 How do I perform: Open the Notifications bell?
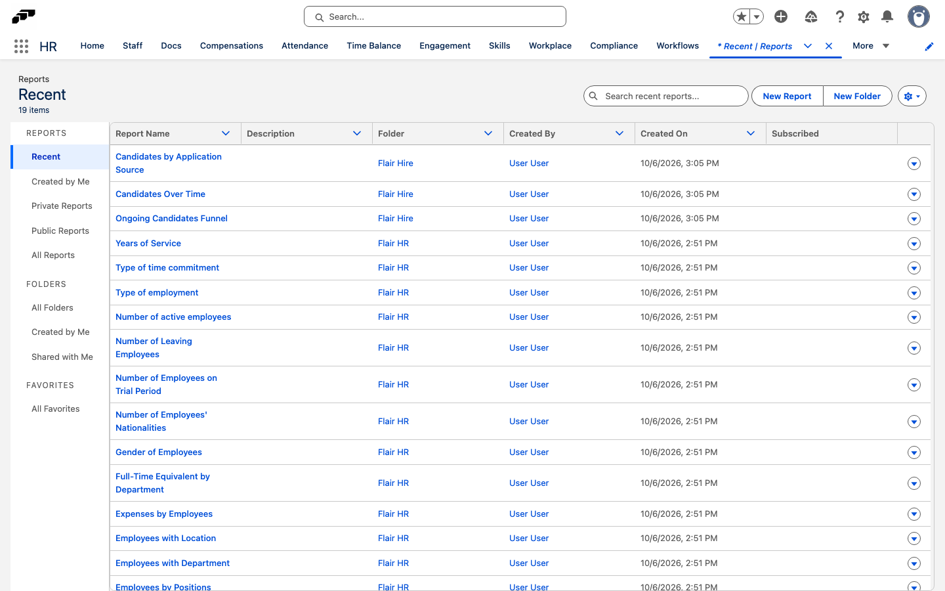887,16
